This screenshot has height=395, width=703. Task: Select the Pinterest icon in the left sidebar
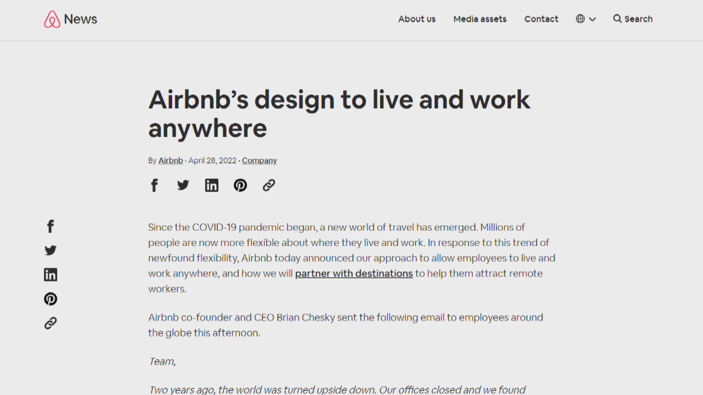pos(50,299)
